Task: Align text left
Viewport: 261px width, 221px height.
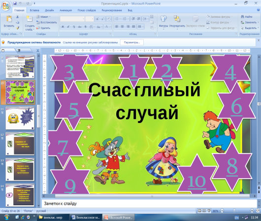Action: coord(117,27)
